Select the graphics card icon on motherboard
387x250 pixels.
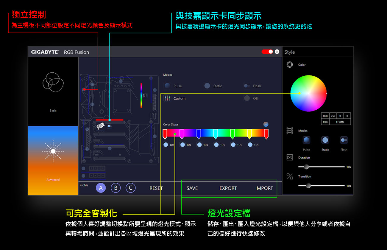click(100, 126)
